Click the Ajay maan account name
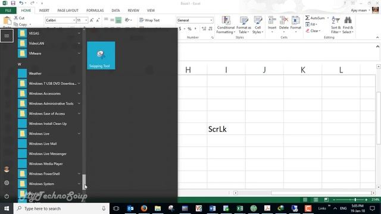Screen dimensions: 381x214 (x=358, y=10)
